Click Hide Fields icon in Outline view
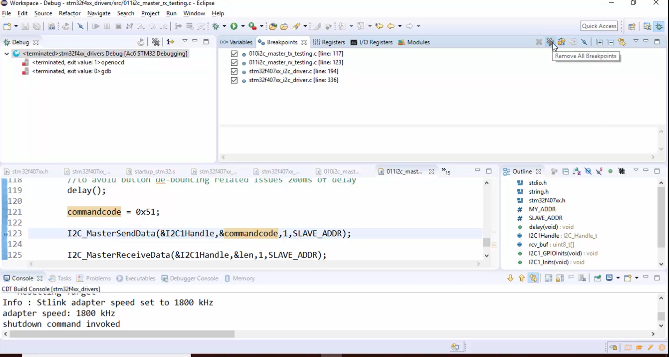 [588, 171]
